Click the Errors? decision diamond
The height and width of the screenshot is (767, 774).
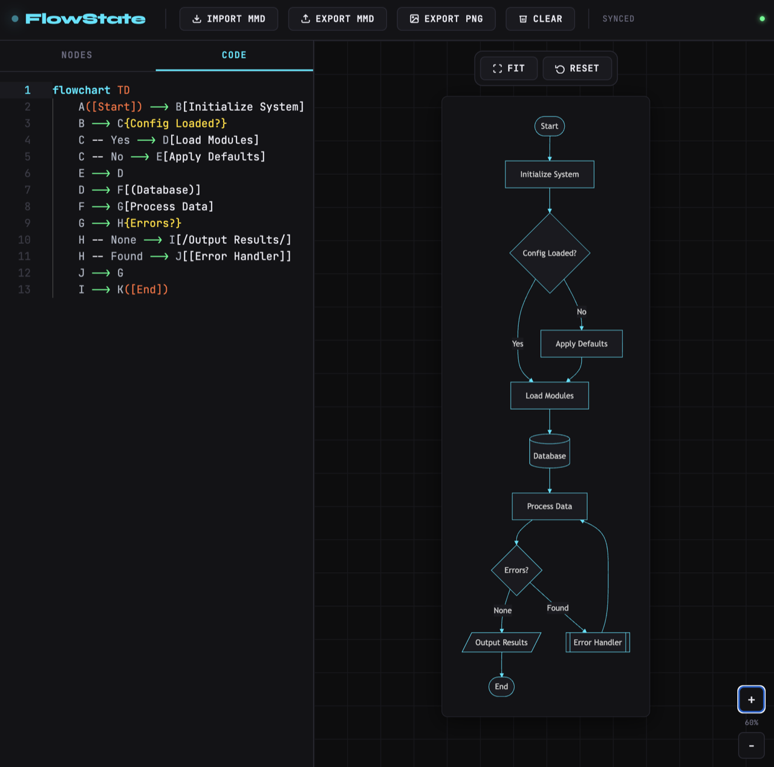516,570
